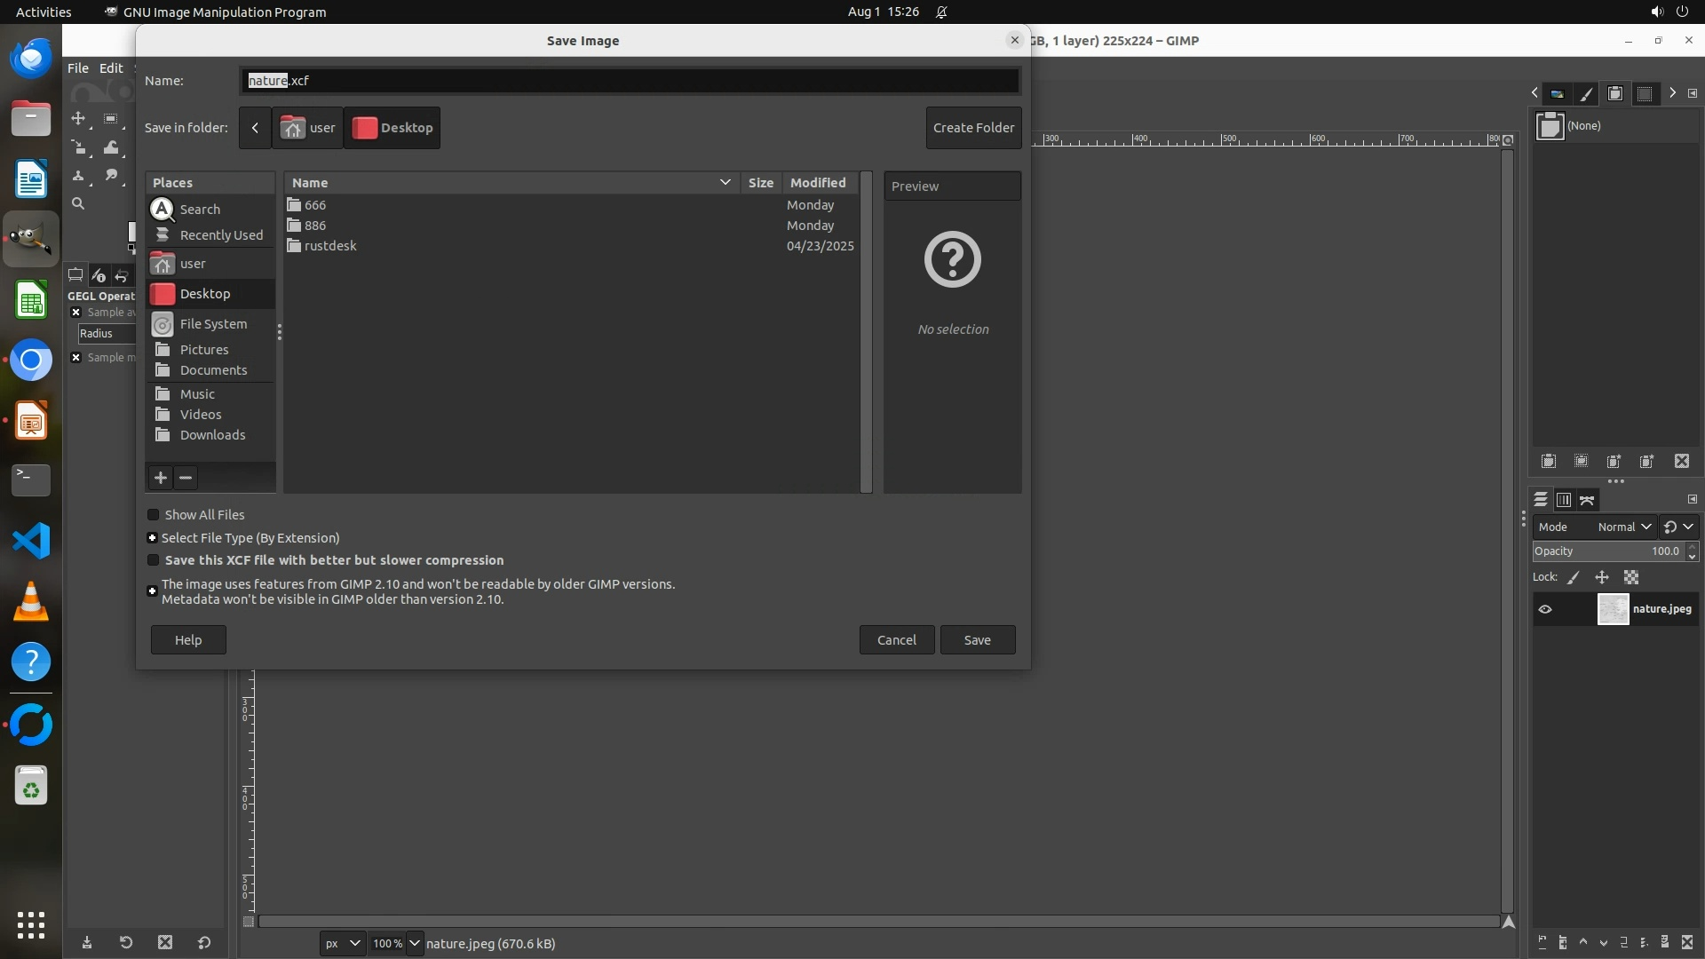Select the Rectangle Select tool
The image size is (1705, 959).
111,118
